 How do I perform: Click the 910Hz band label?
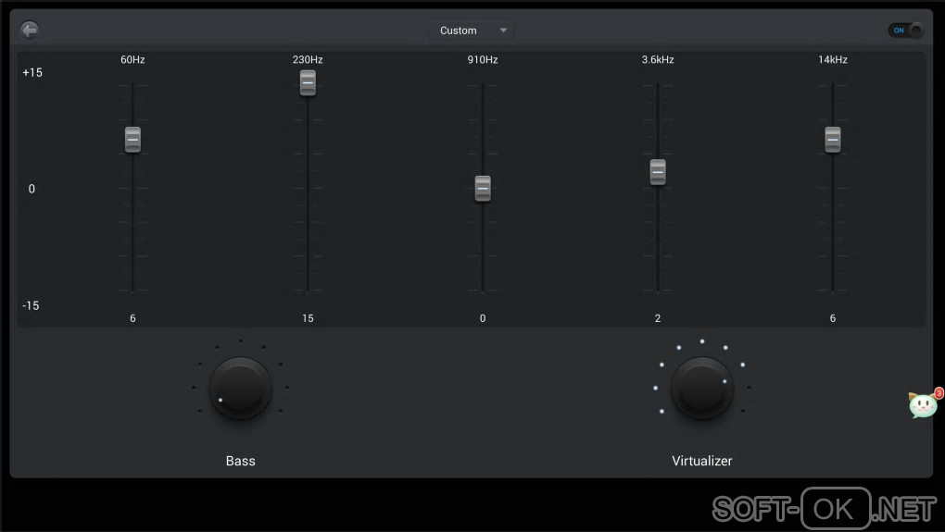tap(483, 59)
